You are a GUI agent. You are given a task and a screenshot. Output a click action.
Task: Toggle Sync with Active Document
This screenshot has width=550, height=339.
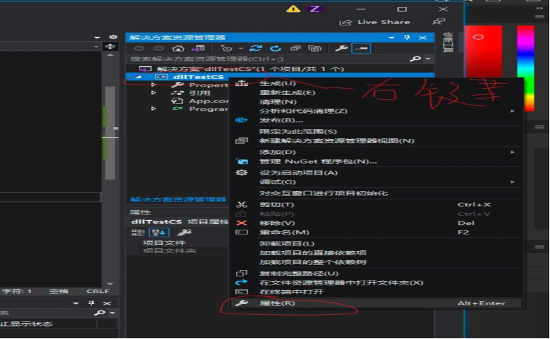(x=256, y=48)
